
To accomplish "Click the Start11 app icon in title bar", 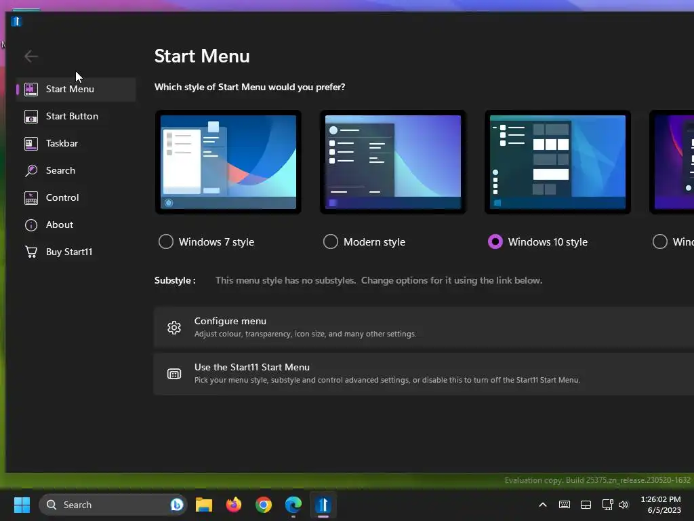I will click(16, 21).
